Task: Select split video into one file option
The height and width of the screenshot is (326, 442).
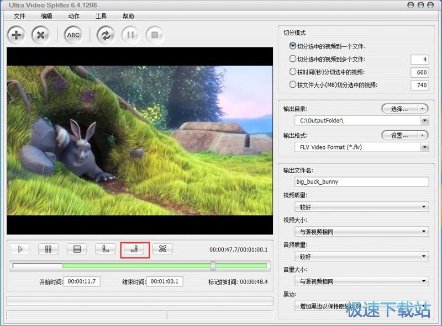Action: coord(293,46)
